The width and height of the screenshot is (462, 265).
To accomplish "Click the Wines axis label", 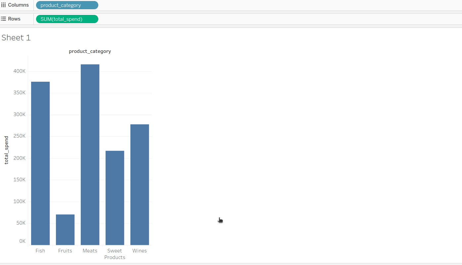I will (140, 251).
